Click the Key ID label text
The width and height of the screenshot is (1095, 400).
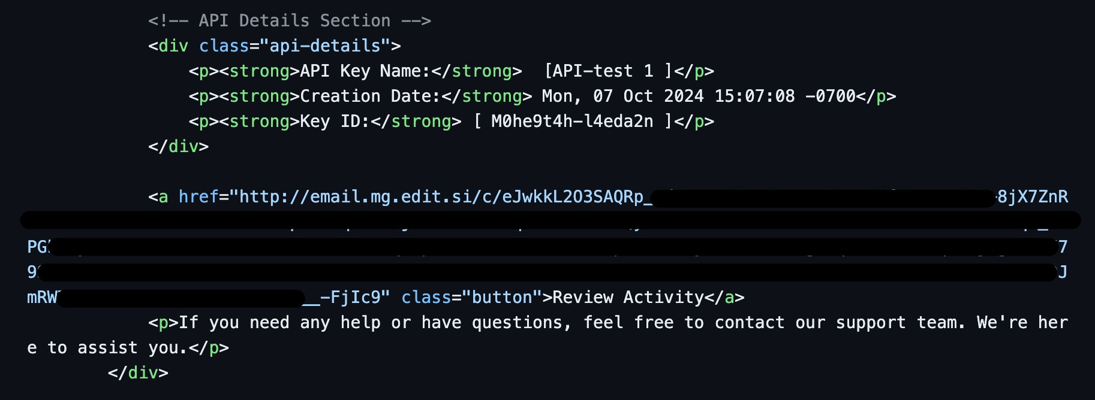pyautogui.click(x=335, y=121)
